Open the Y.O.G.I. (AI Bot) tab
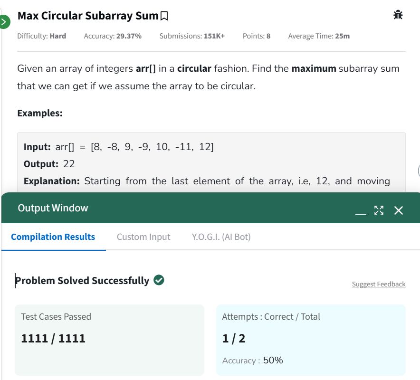The width and height of the screenshot is (420, 380). pyautogui.click(x=221, y=237)
